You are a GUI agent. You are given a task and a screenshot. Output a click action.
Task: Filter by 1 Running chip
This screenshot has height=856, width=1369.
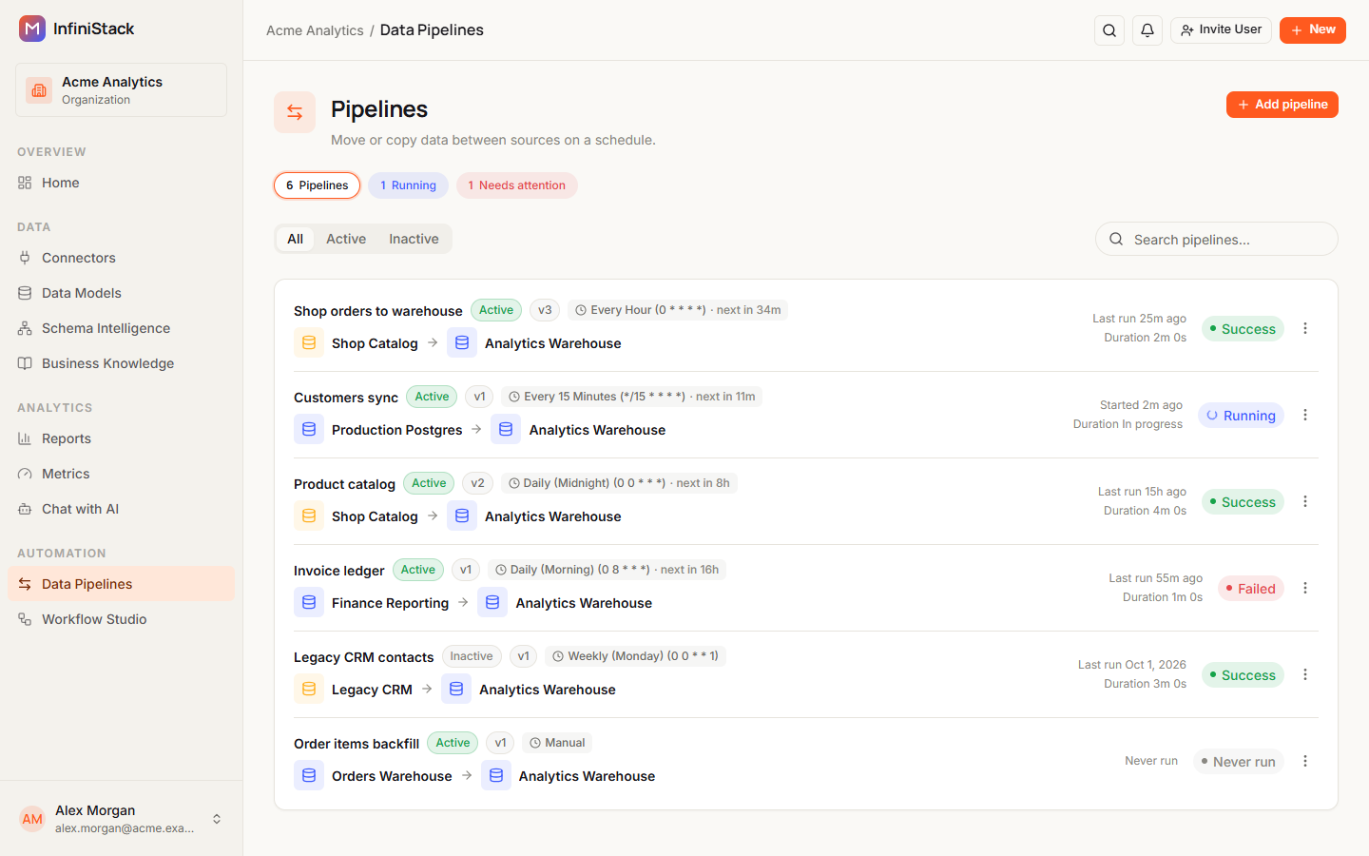[409, 185]
